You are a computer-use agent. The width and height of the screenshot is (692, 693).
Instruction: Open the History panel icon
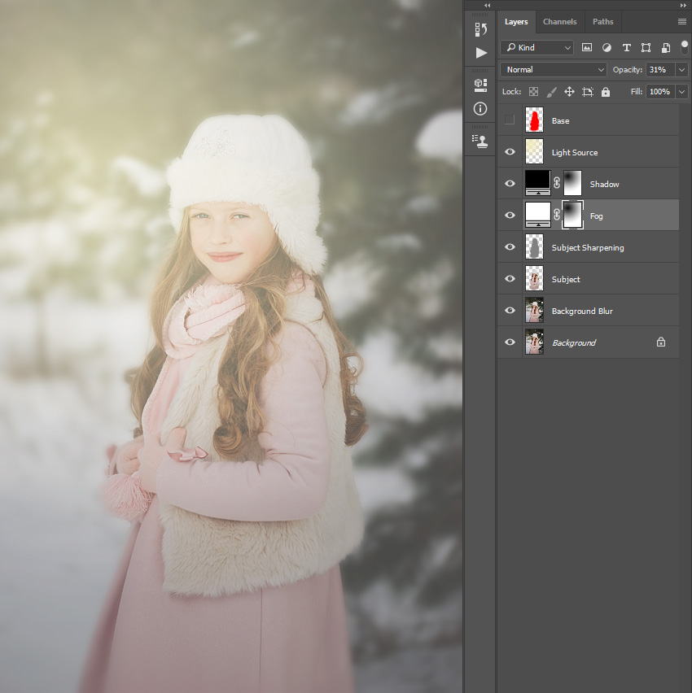(480, 29)
